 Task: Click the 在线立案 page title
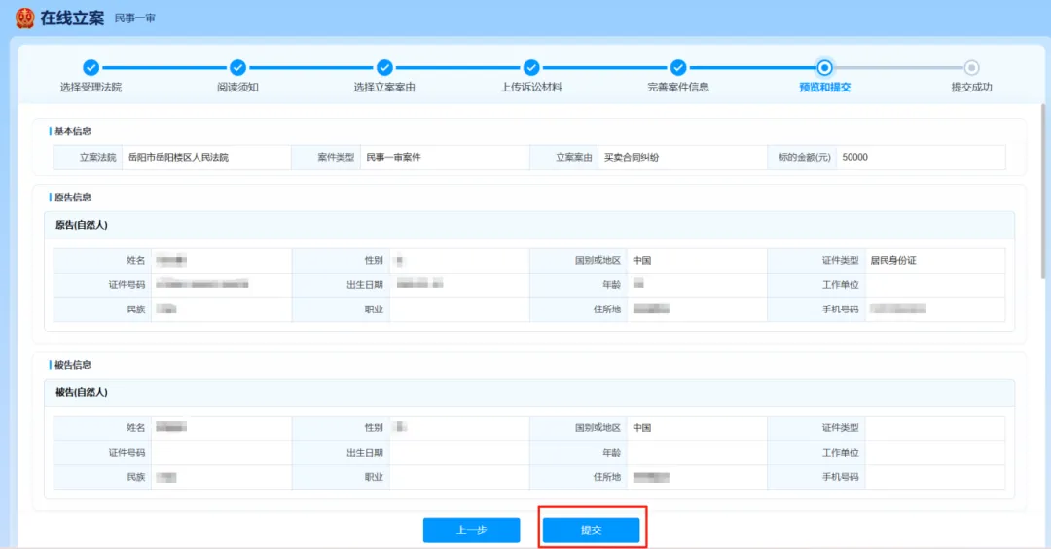tap(72, 18)
